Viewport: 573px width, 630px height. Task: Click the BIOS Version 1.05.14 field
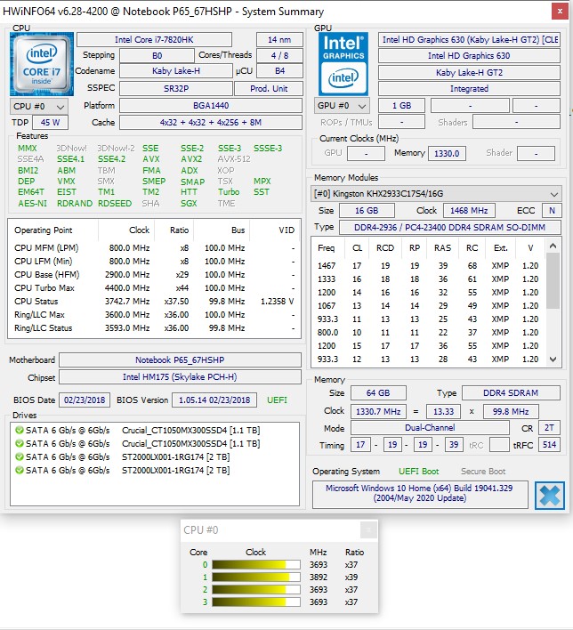coord(214,400)
